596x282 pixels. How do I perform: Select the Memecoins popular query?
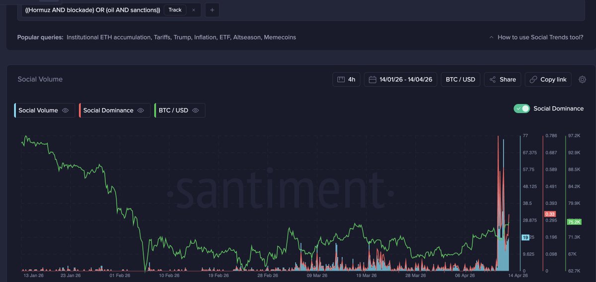280,37
